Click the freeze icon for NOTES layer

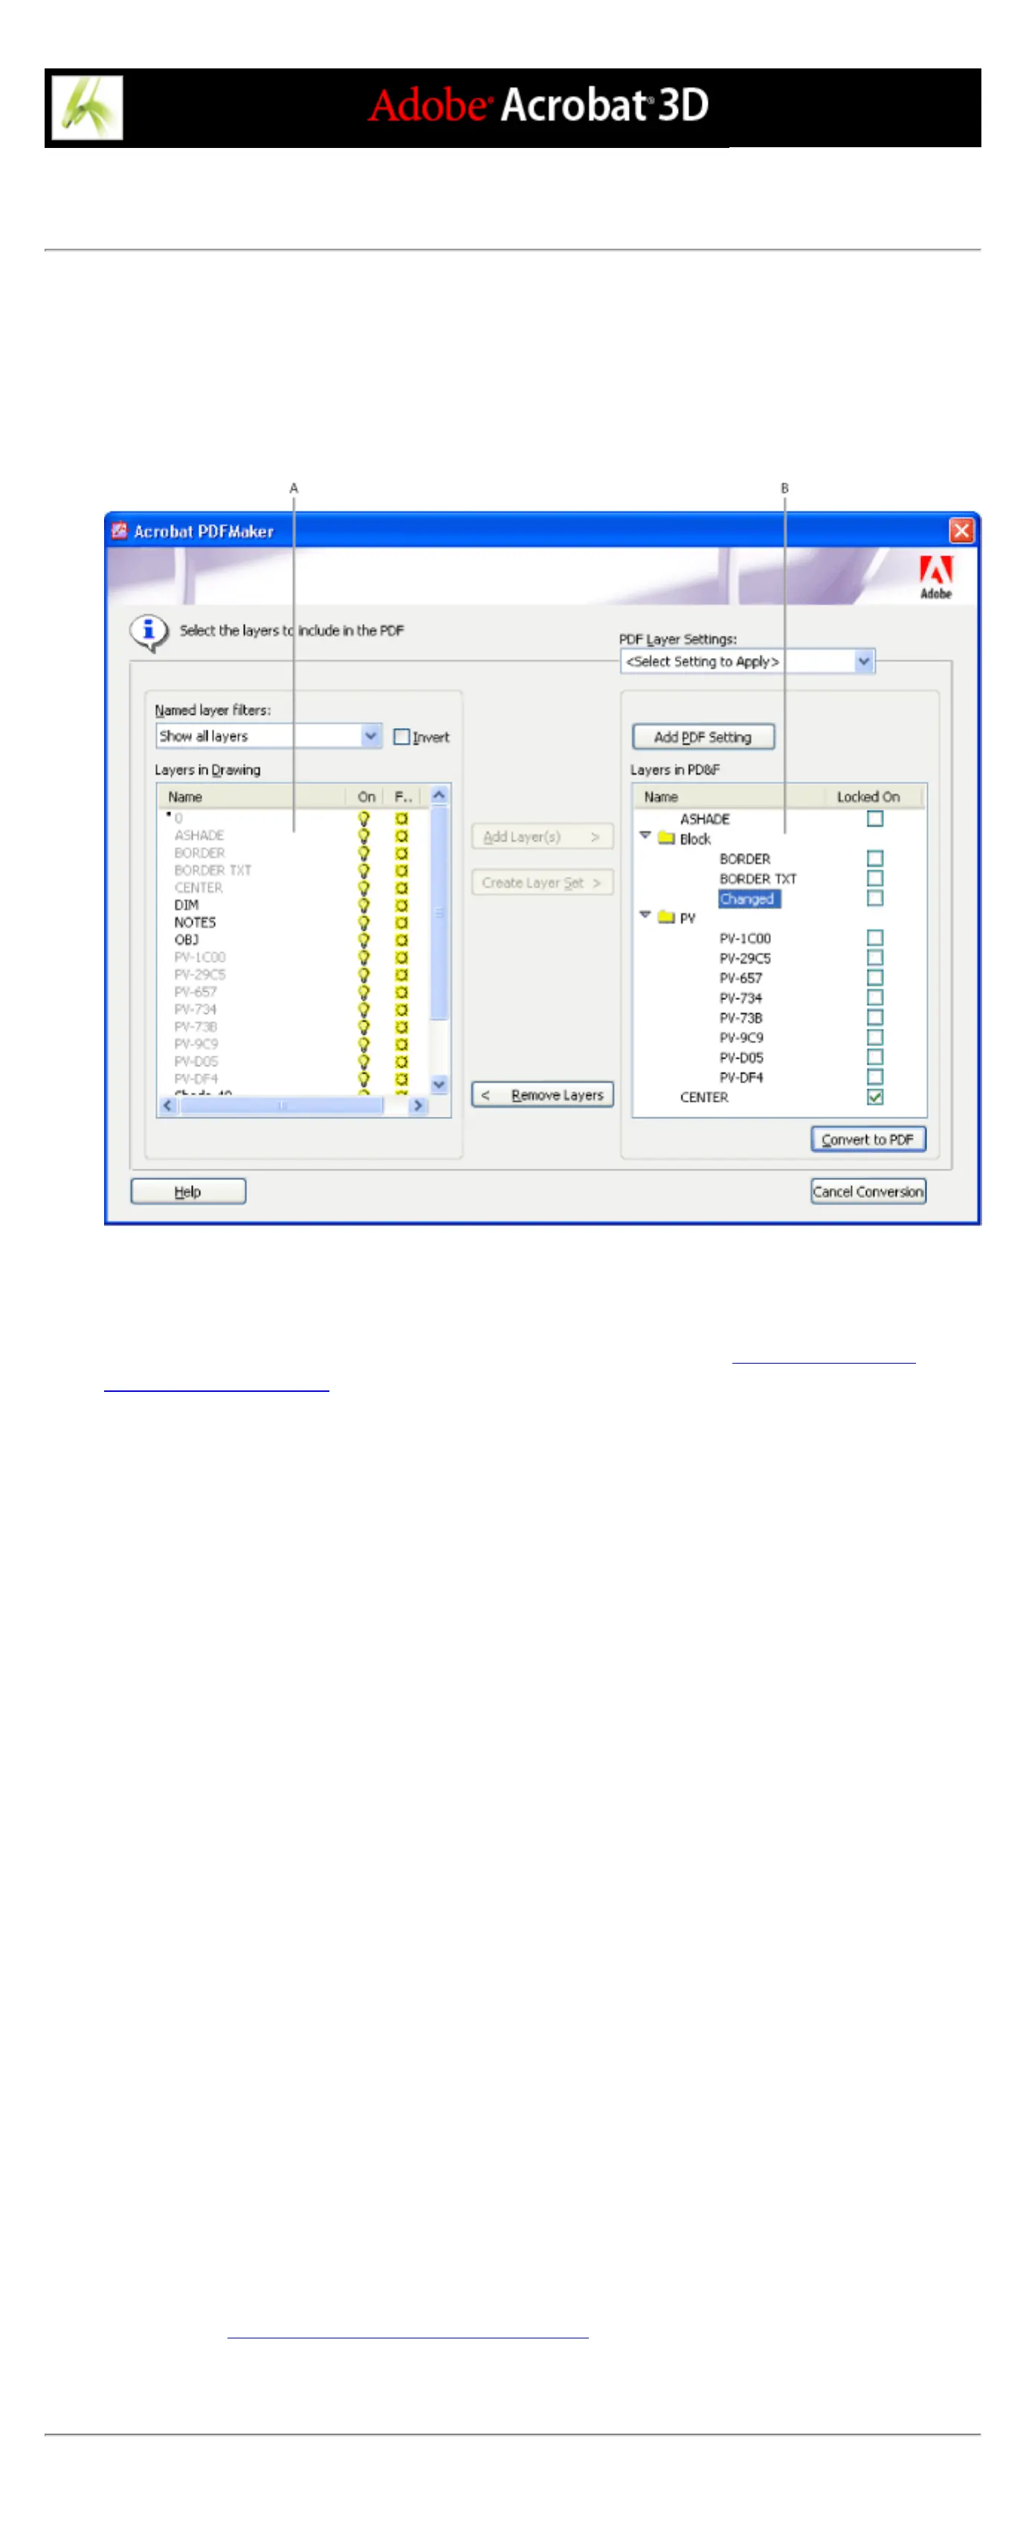pos(401,923)
